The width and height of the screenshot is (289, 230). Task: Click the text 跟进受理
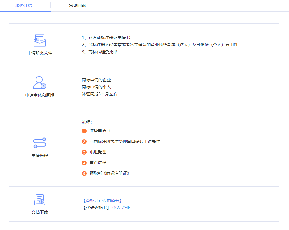click(98, 152)
